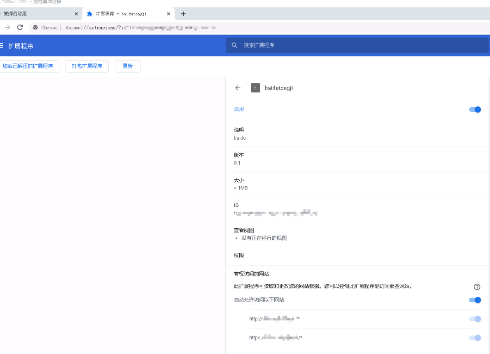This screenshot has height=354, width=490.
Task: Click the help icon for site access
Action: [477, 287]
